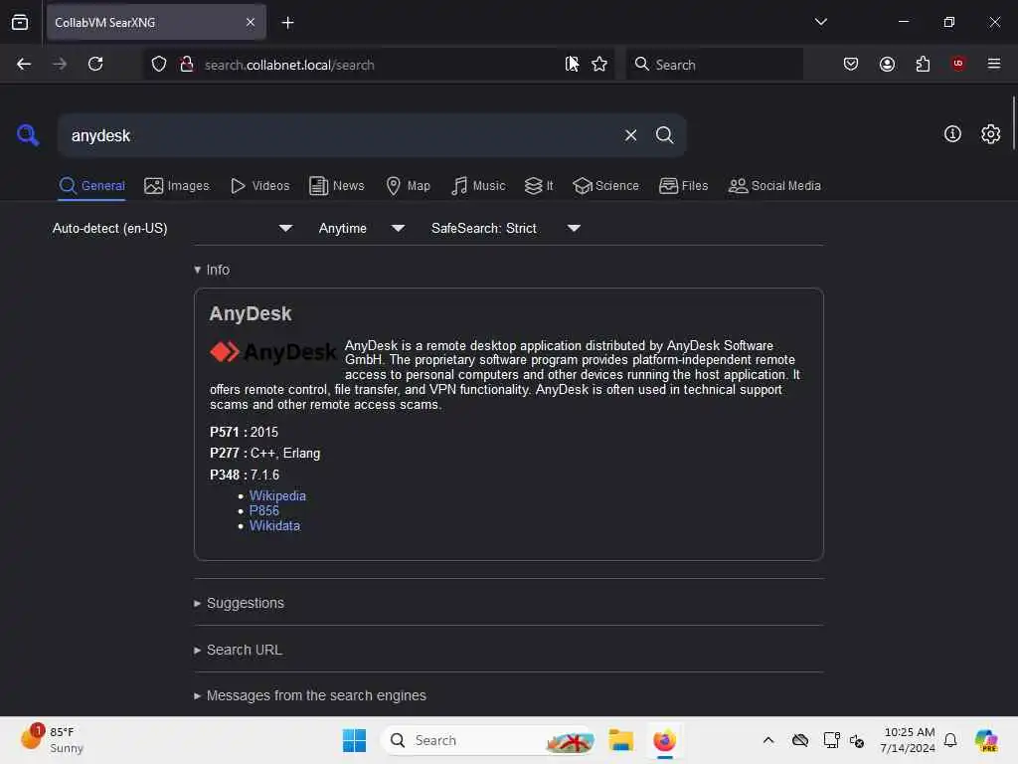Open the clock showing 10:25 AM

(x=909, y=740)
